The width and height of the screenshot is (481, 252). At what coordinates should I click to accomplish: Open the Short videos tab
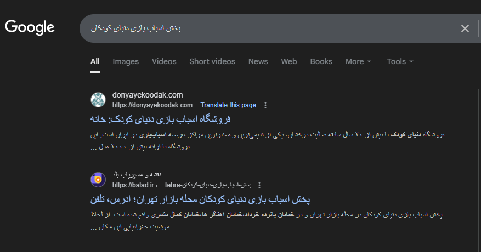point(212,61)
